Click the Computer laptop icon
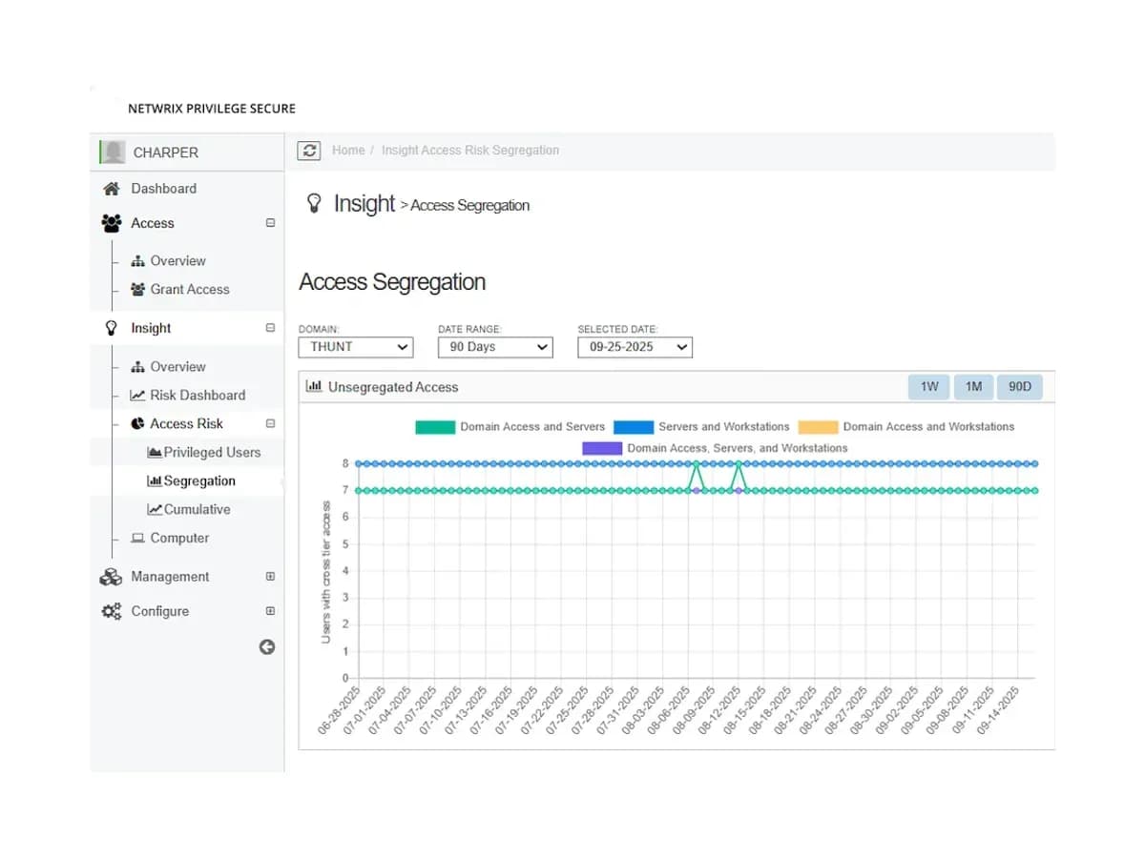1145x858 pixels. coord(137,538)
